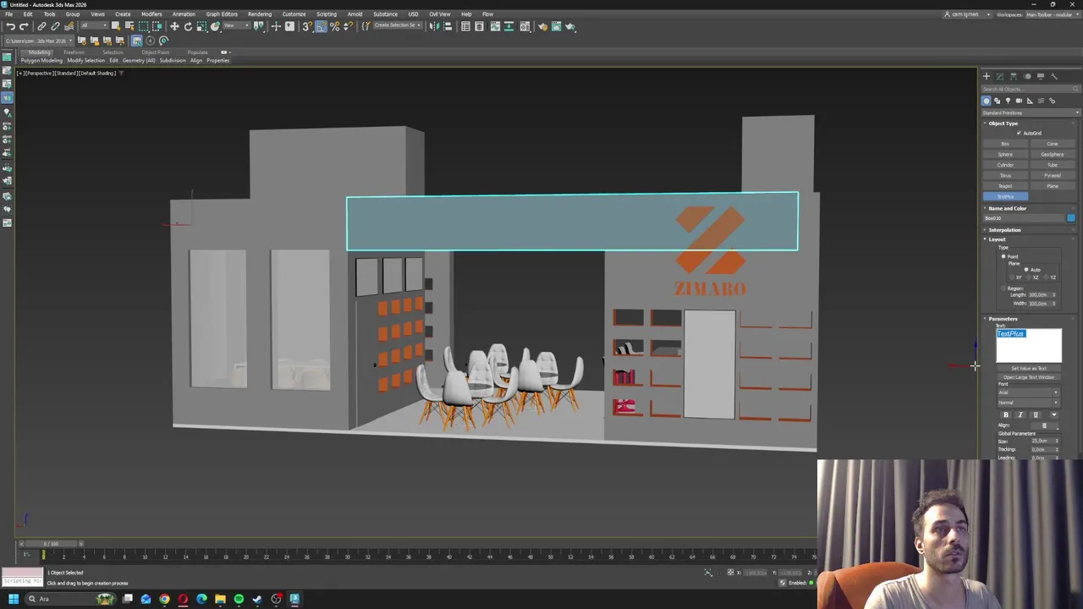Activate the Select and Rotate tool
The width and height of the screenshot is (1083, 609).
pos(188,26)
